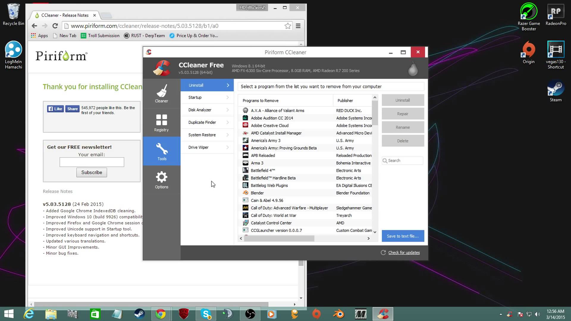Click the Adobe Creative Cloud icon
571x321 pixels.
(x=245, y=125)
